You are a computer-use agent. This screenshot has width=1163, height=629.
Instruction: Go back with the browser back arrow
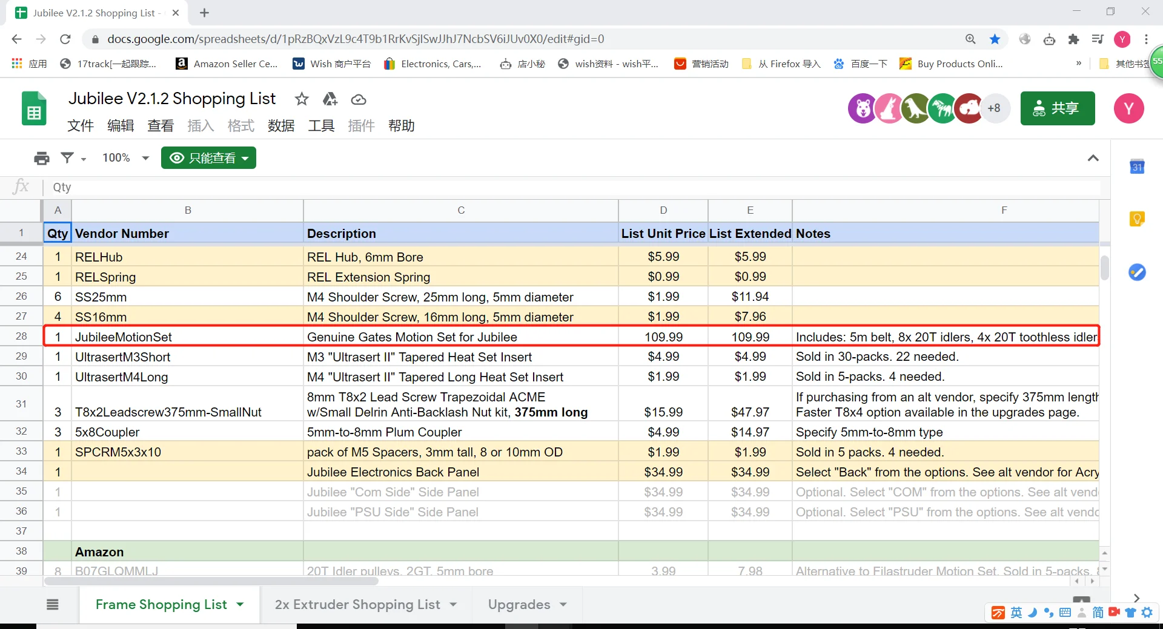tap(16, 39)
